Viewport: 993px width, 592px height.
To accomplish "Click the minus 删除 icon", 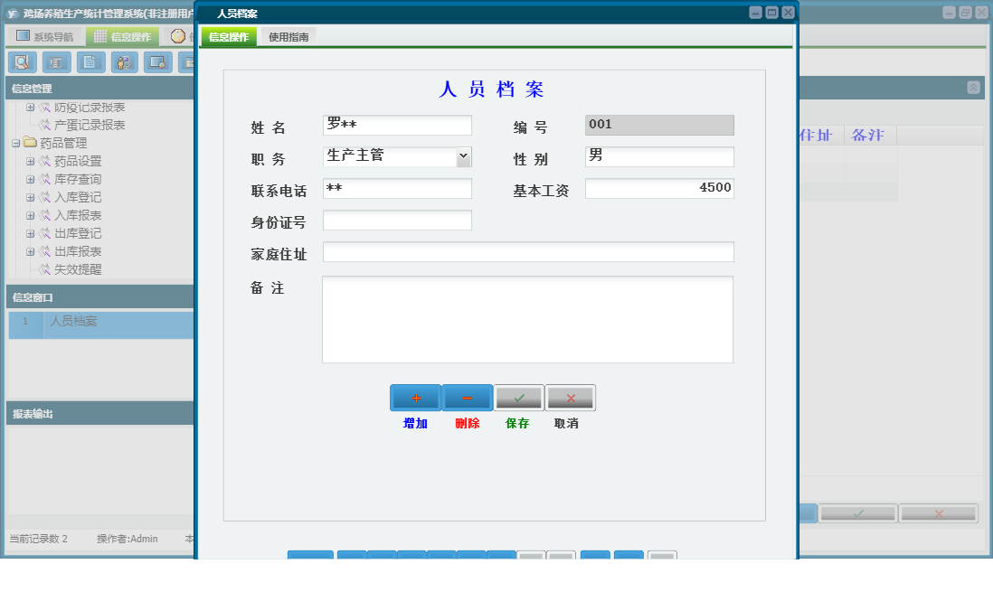I will tap(466, 397).
